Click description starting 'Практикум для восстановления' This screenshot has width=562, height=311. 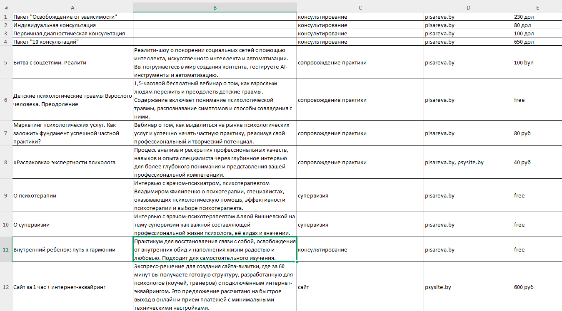coord(215,249)
